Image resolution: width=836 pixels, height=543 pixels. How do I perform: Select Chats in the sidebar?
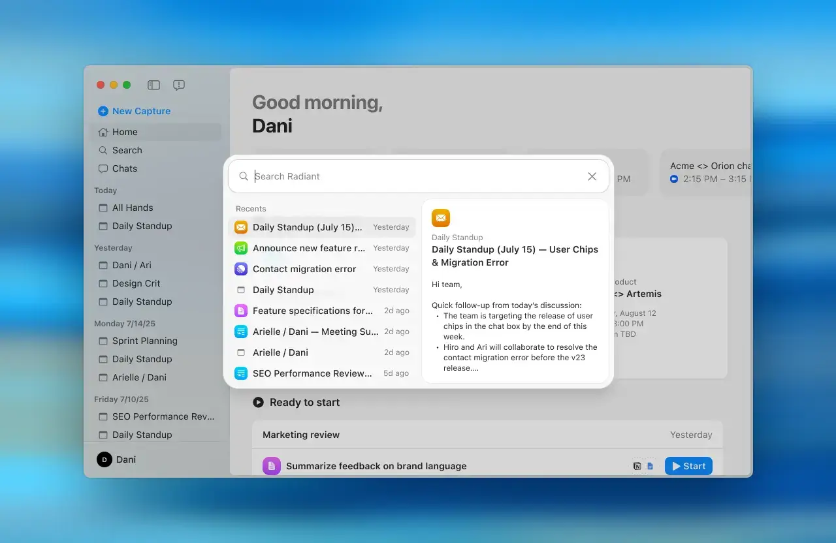[x=124, y=168]
